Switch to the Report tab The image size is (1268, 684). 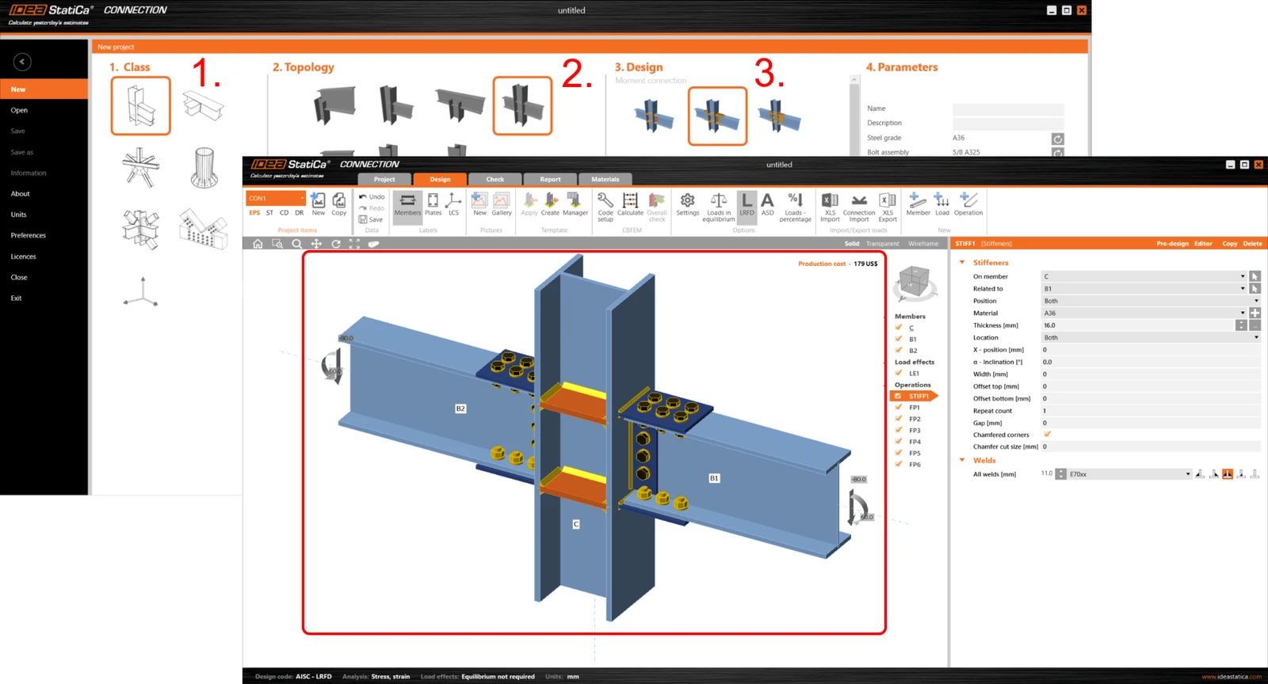(x=550, y=179)
